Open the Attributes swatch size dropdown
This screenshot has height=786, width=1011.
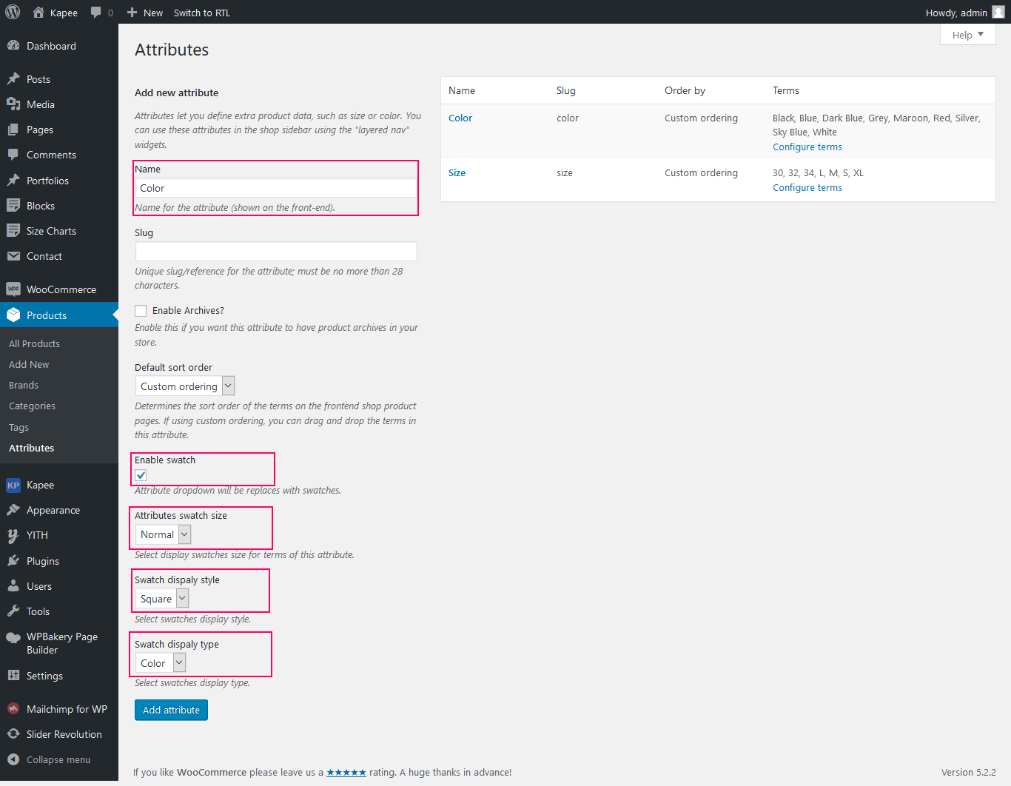pyautogui.click(x=163, y=534)
